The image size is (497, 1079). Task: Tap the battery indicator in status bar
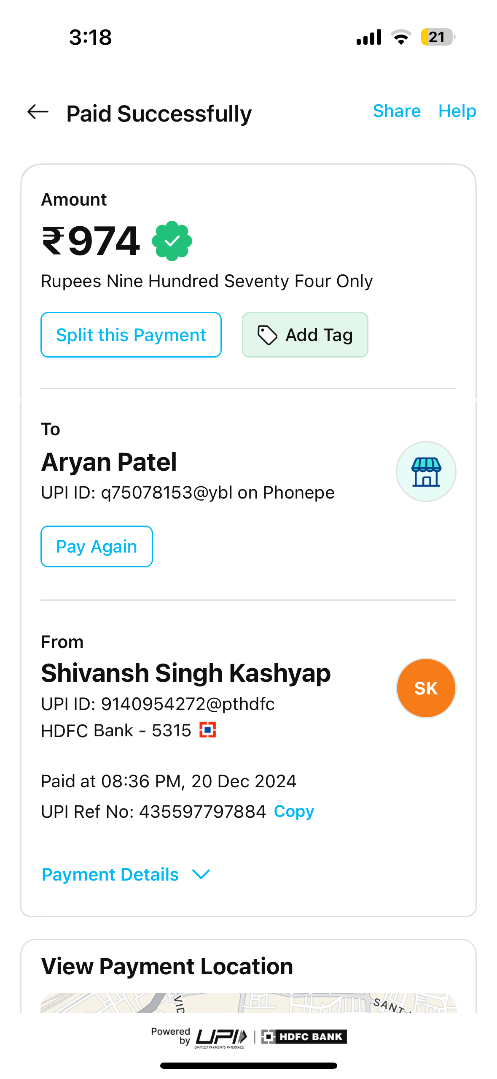click(437, 37)
